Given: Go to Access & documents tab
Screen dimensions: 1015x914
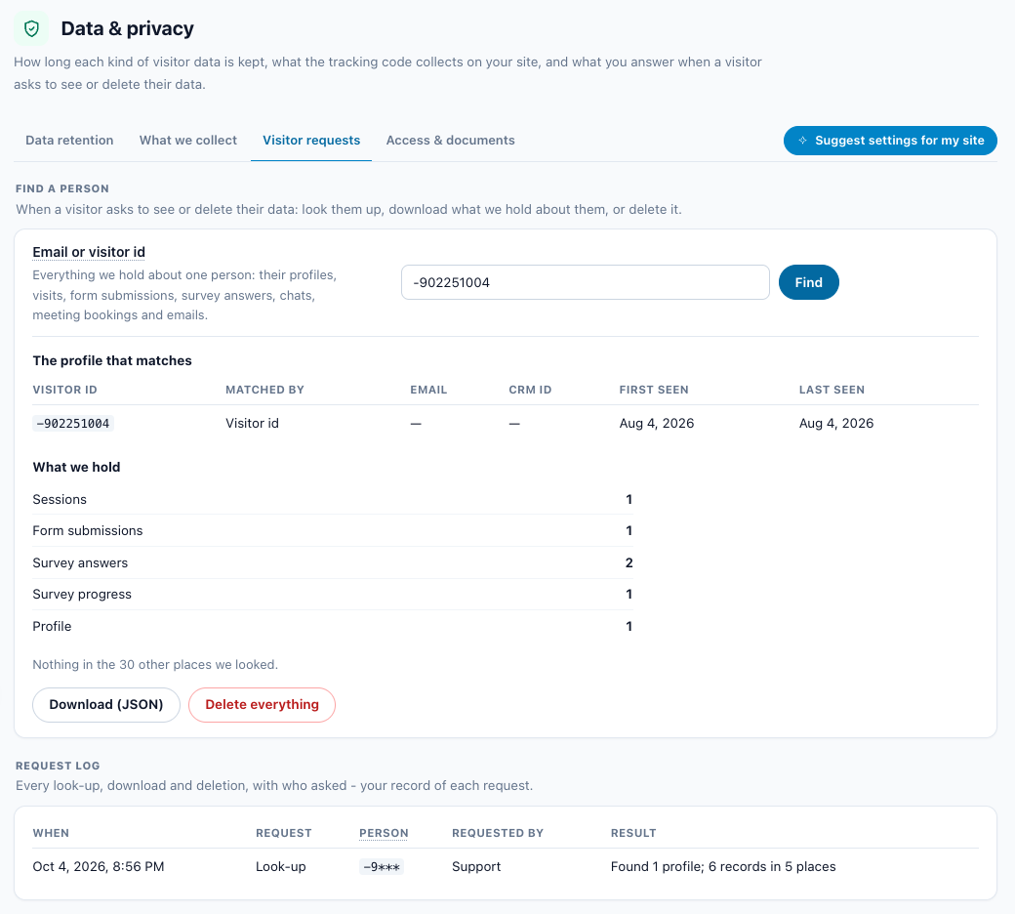Looking at the screenshot, I should (451, 141).
